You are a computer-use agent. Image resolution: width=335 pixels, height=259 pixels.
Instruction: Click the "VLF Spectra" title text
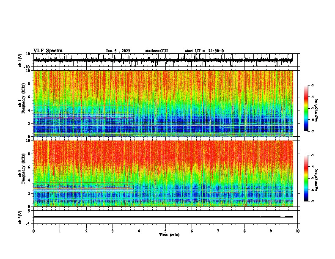pos(48,51)
